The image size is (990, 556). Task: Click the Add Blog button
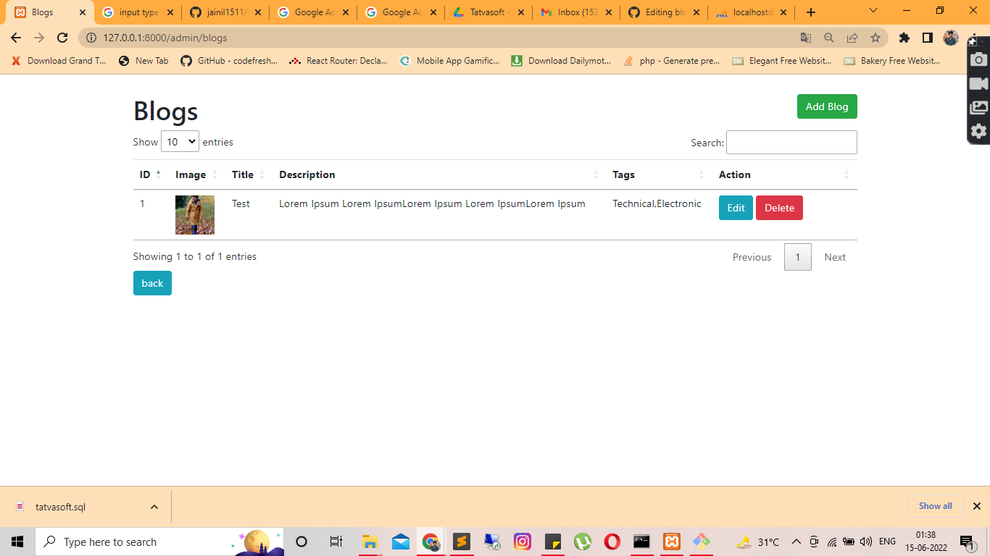pos(827,106)
